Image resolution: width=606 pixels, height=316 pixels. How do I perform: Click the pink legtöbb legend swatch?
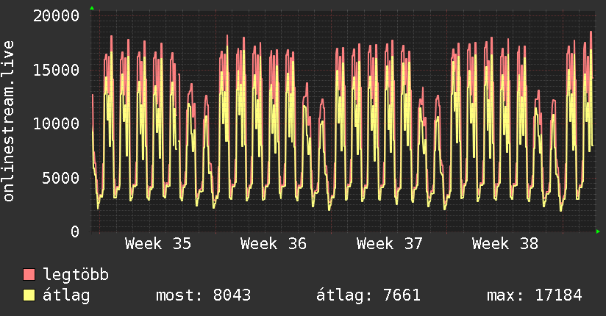[29, 274]
